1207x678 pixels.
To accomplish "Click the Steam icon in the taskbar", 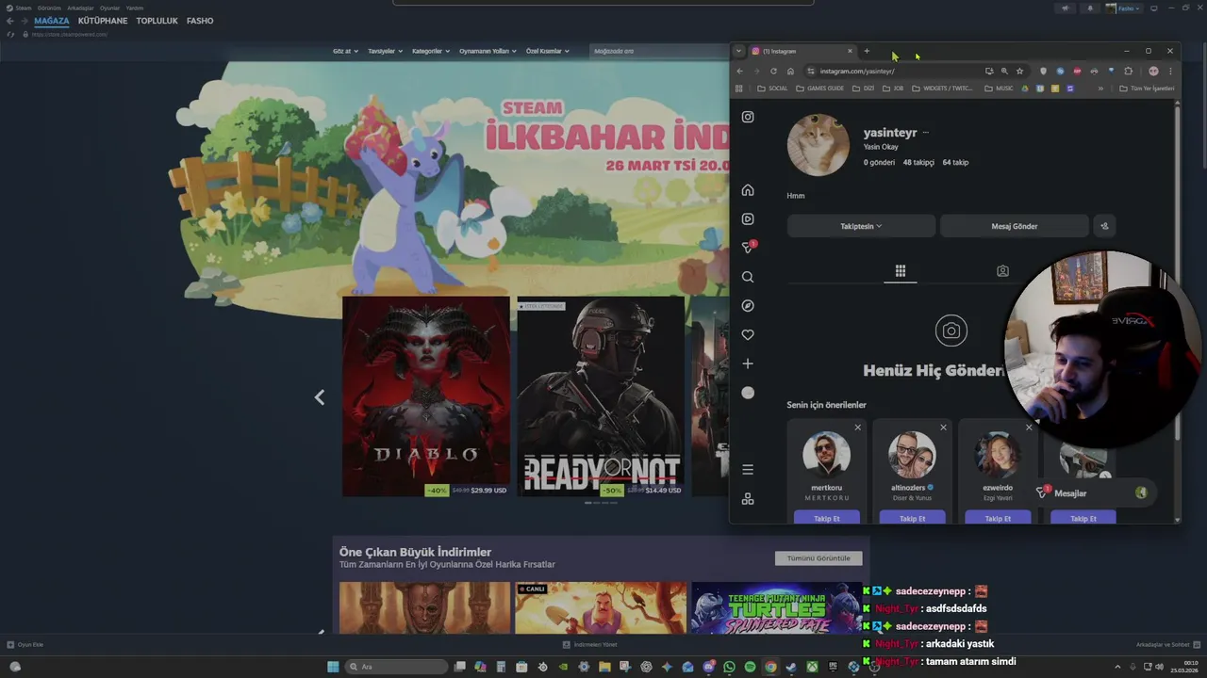I will 791,667.
